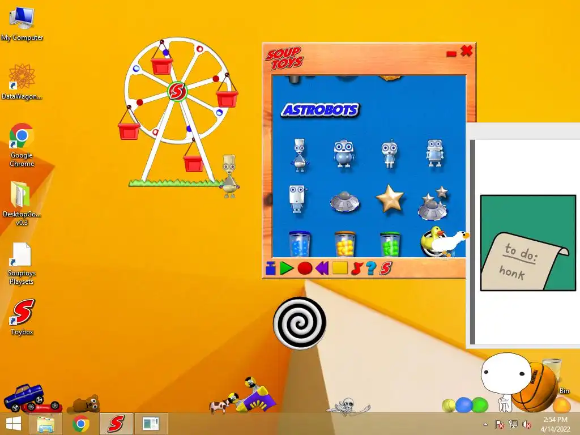Select the big-eyed round astrobot toy
580x435 pixels.
(344, 153)
